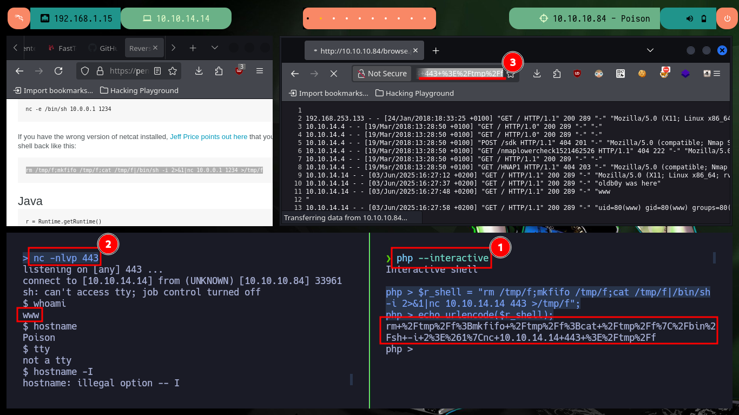Click the Java heading on the cheat sheet

pos(30,201)
